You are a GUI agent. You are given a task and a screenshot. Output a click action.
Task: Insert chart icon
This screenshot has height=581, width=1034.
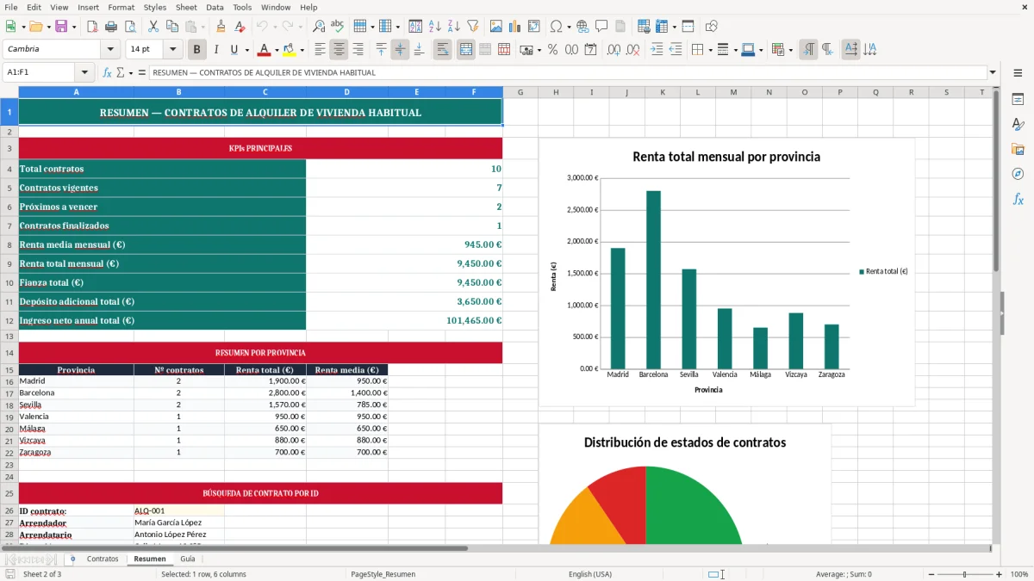515,27
